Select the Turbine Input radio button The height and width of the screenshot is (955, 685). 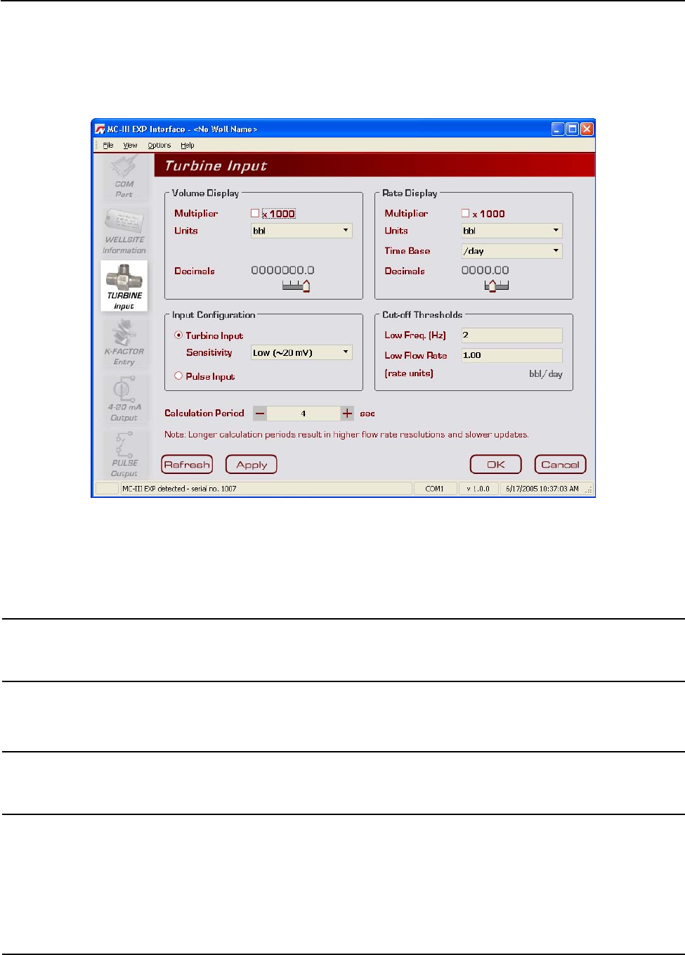pyautogui.click(x=178, y=335)
